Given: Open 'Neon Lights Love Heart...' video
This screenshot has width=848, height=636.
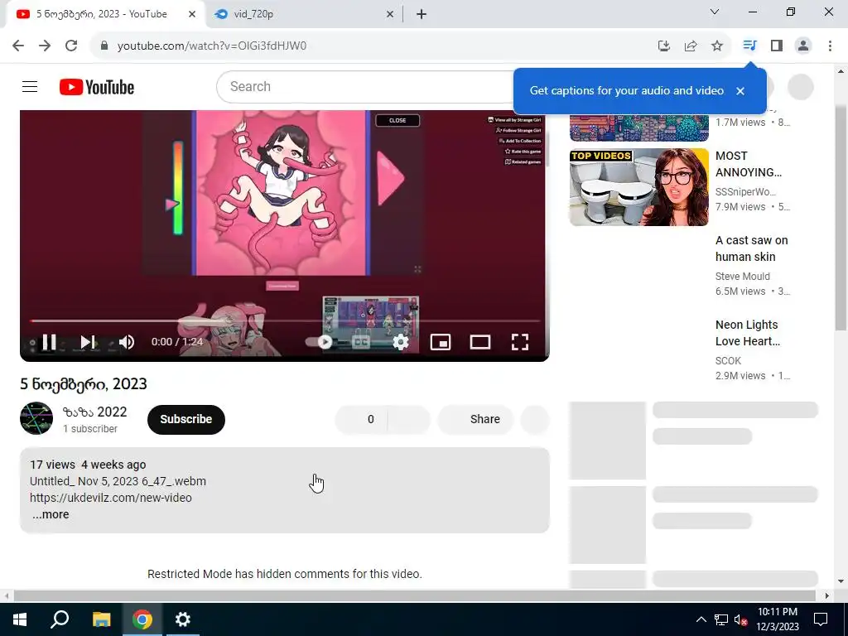Looking at the screenshot, I should pyautogui.click(x=748, y=333).
